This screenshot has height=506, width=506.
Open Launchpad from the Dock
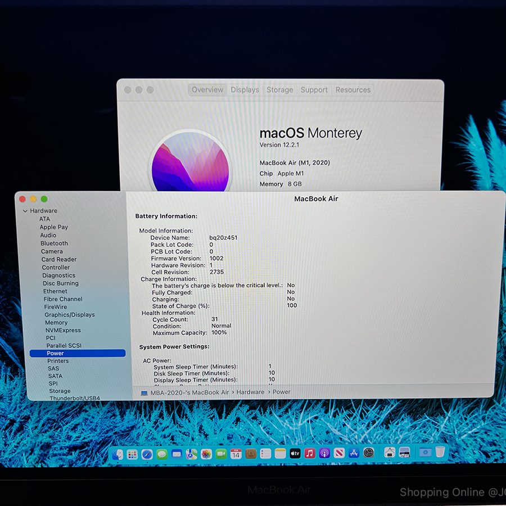coord(132,454)
